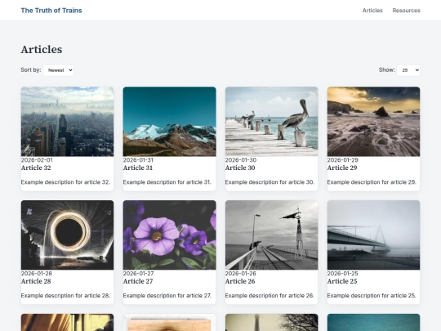This screenshot has width=441, height=331.
Task: Open Article 26 grayscale pier thumbnail
Action: click(271, 235)
